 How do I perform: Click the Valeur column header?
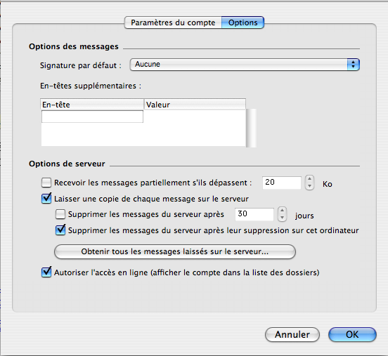pos(195,105)
